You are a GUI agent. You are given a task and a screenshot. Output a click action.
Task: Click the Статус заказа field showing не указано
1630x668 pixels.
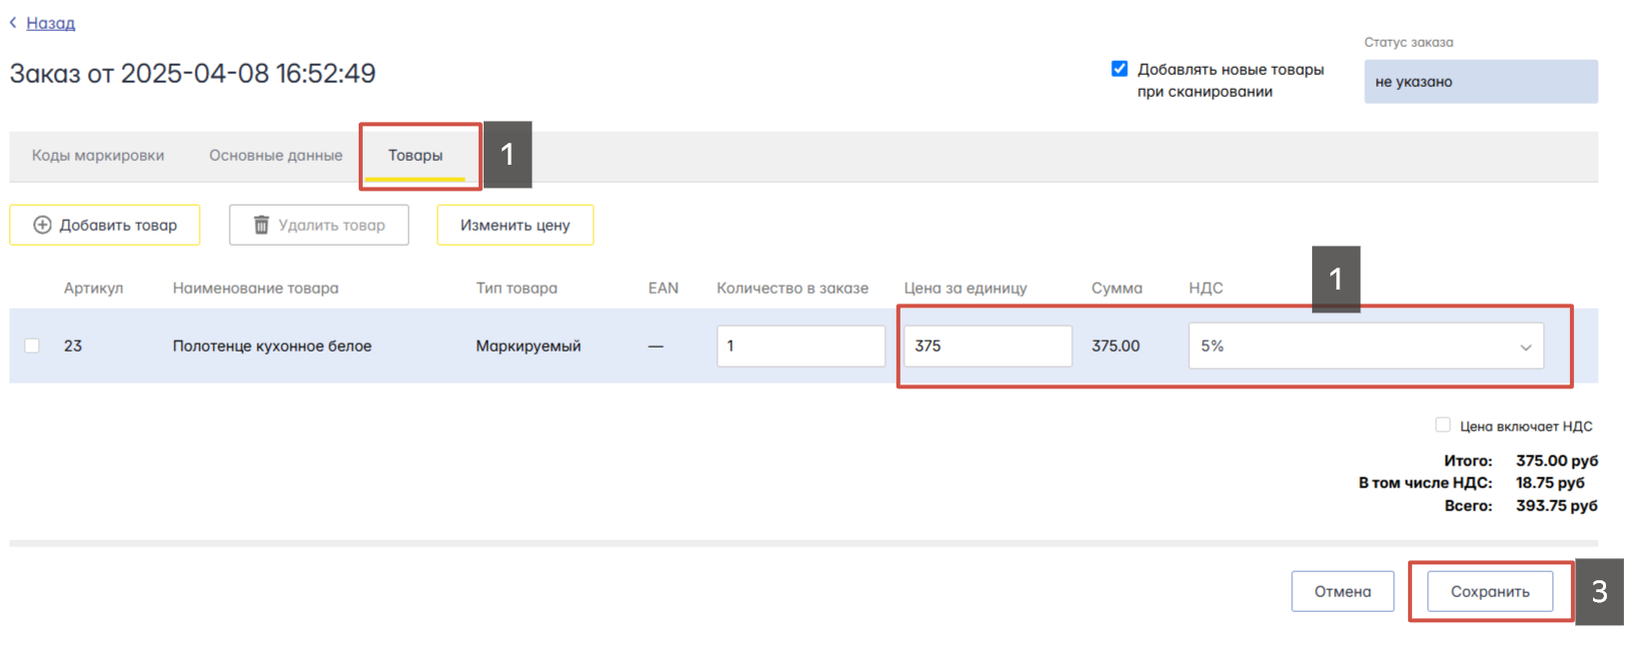click(x=1480, y=82)
